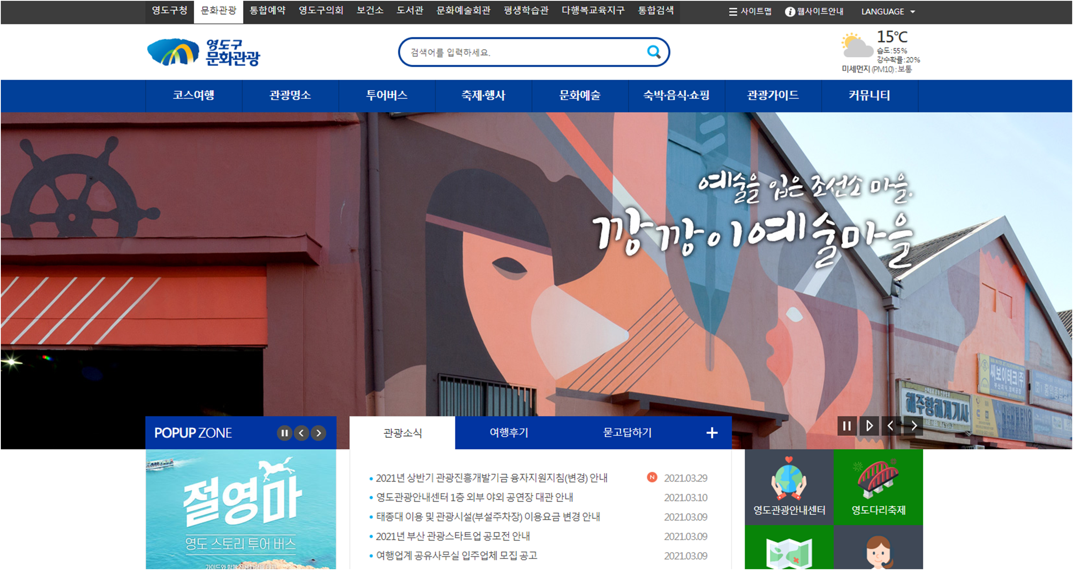Pause the main banner slideshow
The width and height of the screenshot is (1073, 570).
[847, 426]
